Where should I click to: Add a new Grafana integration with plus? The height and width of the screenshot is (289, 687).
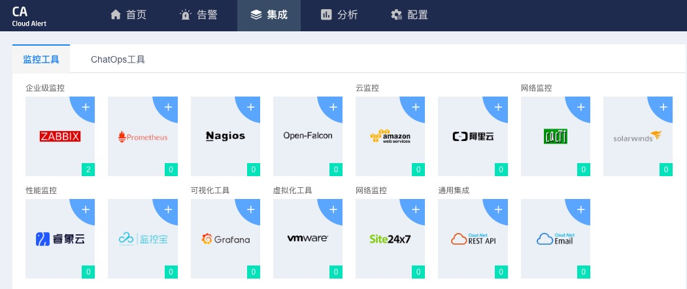(x=250, y=209)
